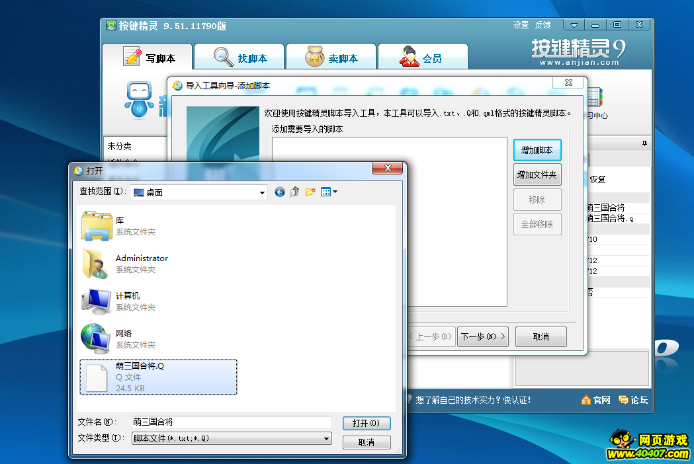Viewport: 694px width, 464px height.
Task: Cancel the Open file dialog
Action: point(367,442)
